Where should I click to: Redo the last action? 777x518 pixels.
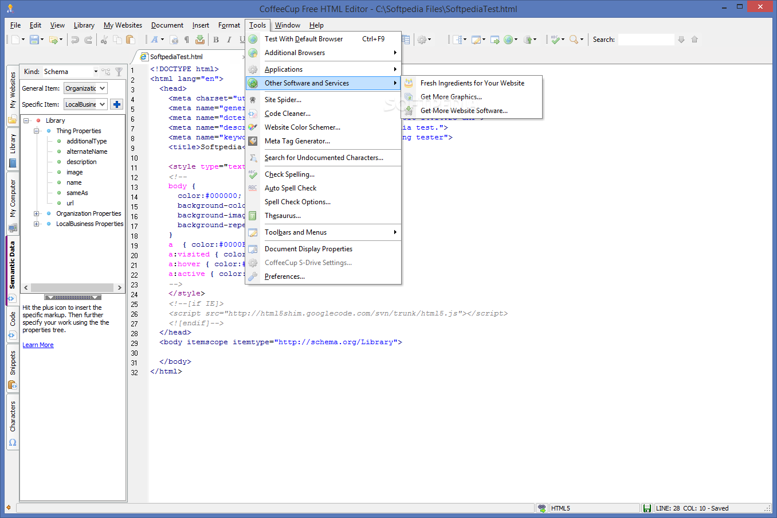(x=88, y=40)
